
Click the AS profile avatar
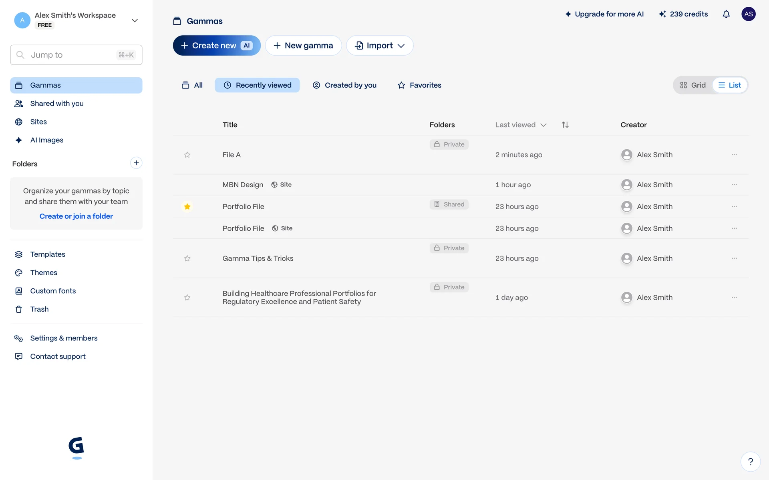(748, 14)
